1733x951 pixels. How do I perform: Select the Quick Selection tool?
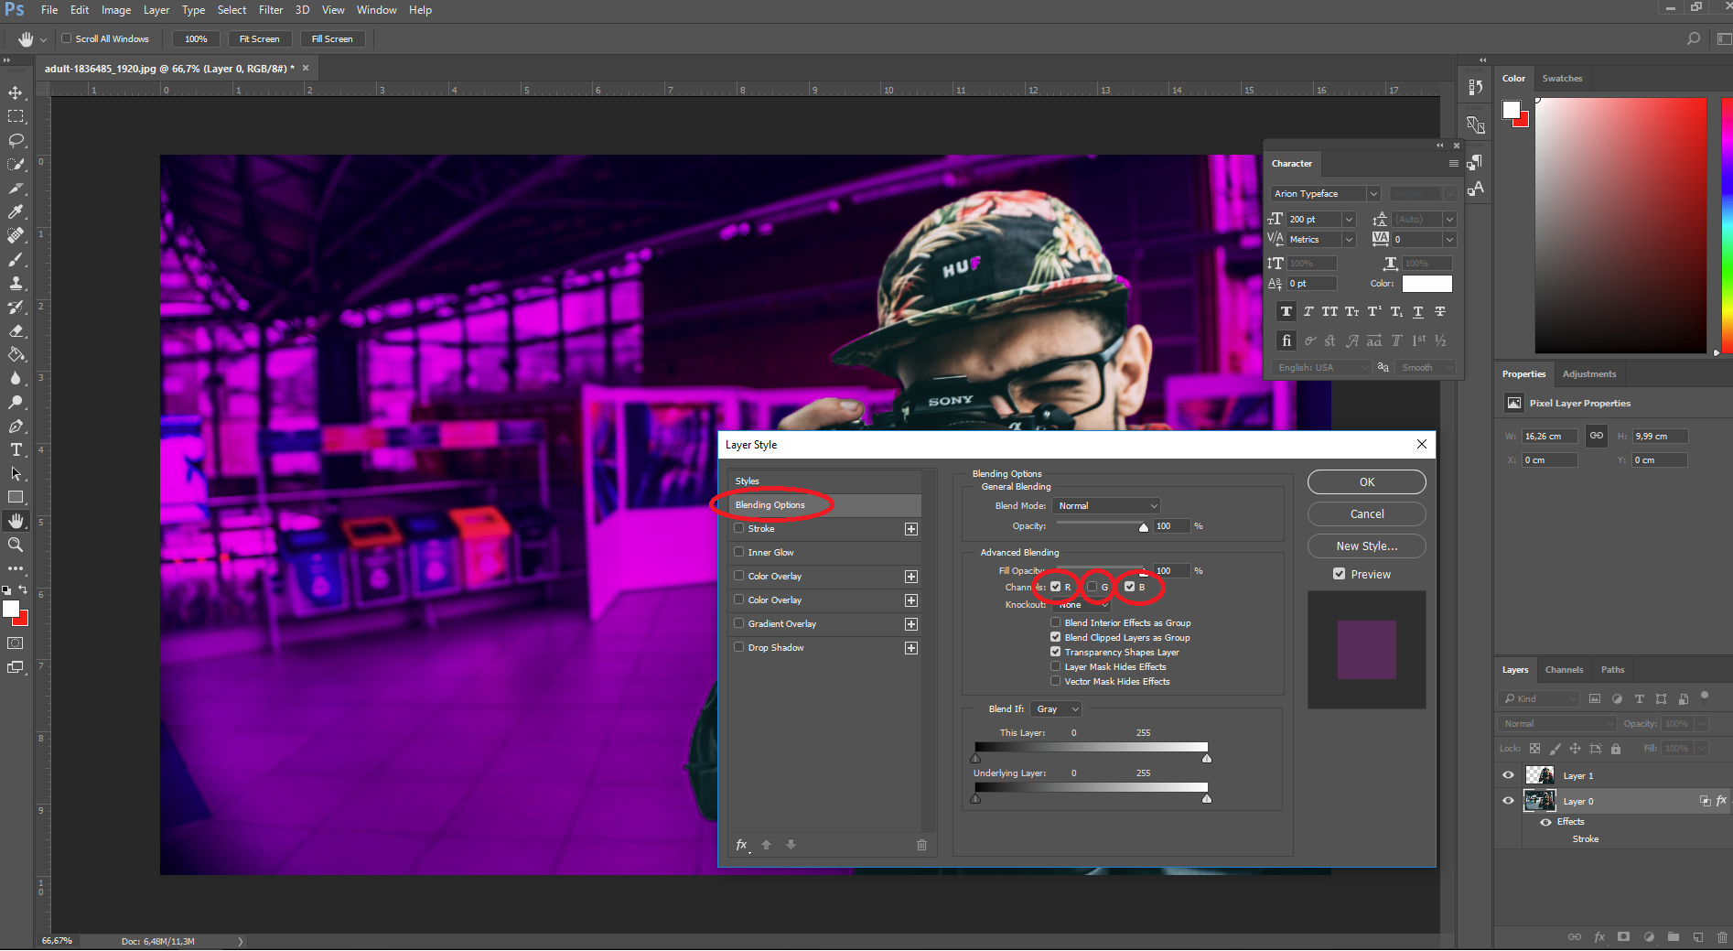(x=16, y=164)
